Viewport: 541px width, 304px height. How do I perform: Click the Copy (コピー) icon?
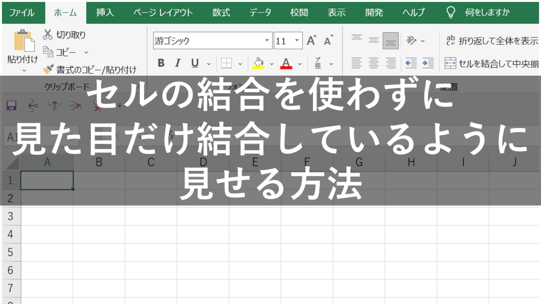pyautogui.click(x=48, y=52)
